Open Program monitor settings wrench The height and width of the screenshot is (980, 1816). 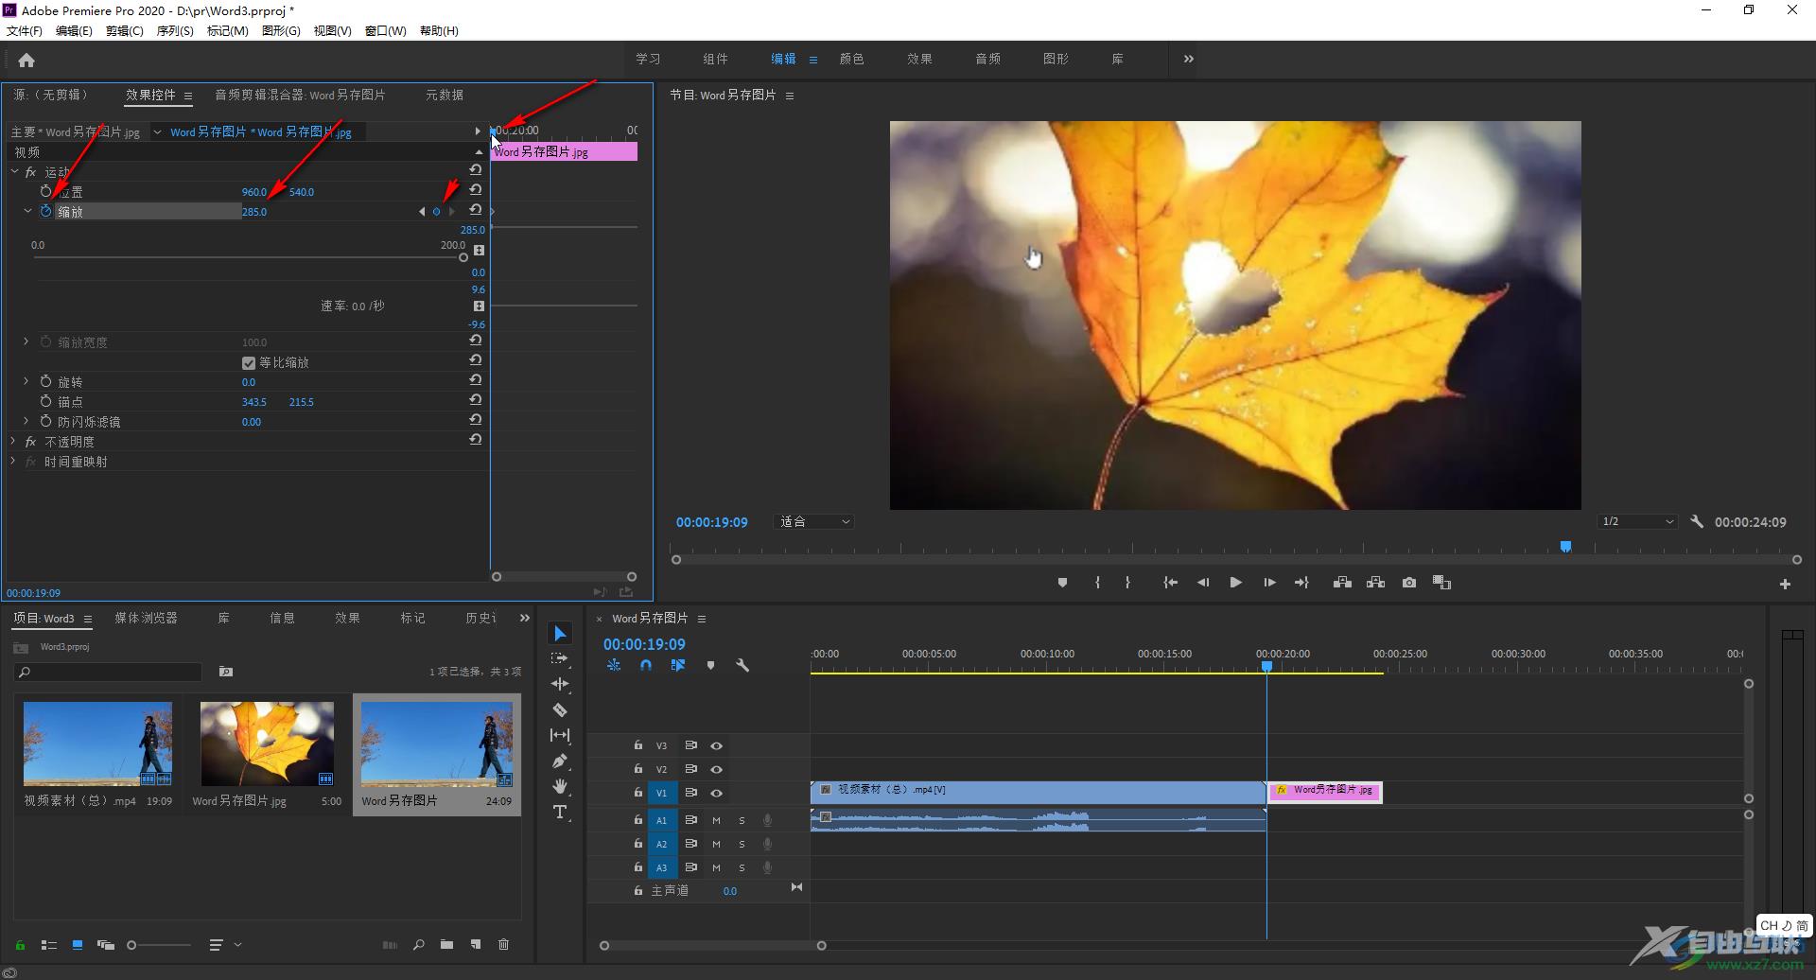click(1697, 521)
